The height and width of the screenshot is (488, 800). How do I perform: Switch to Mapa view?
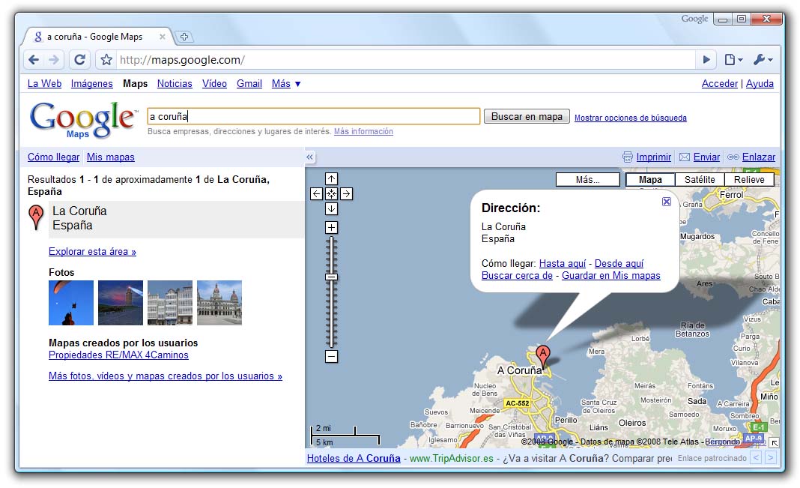tap(650, 180)
